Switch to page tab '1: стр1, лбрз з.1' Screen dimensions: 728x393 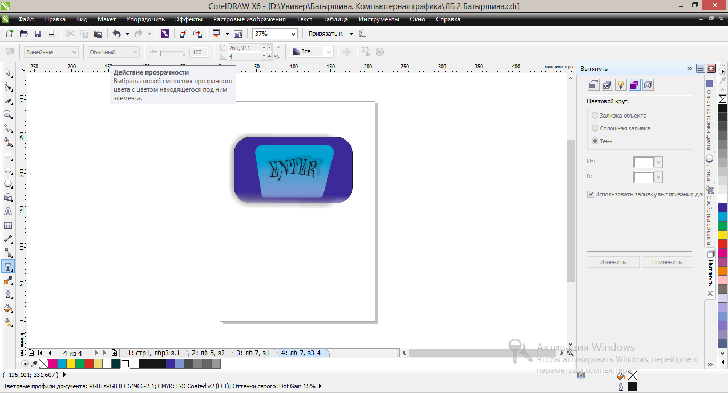coord(153,353)
